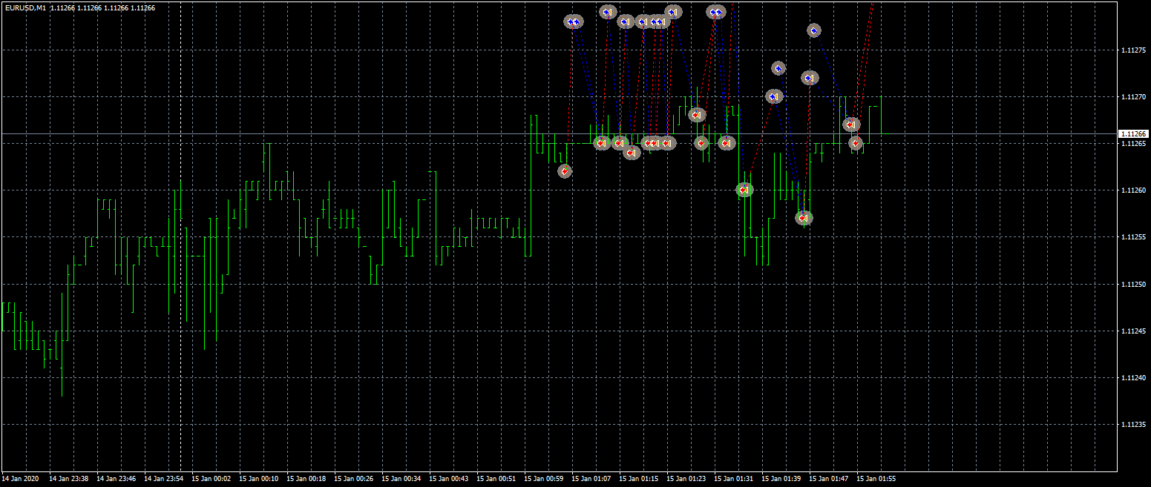The image size is (1151, 487).
Task: Click the '15 Jan 00:34' time label
Action: click(401, 479)
